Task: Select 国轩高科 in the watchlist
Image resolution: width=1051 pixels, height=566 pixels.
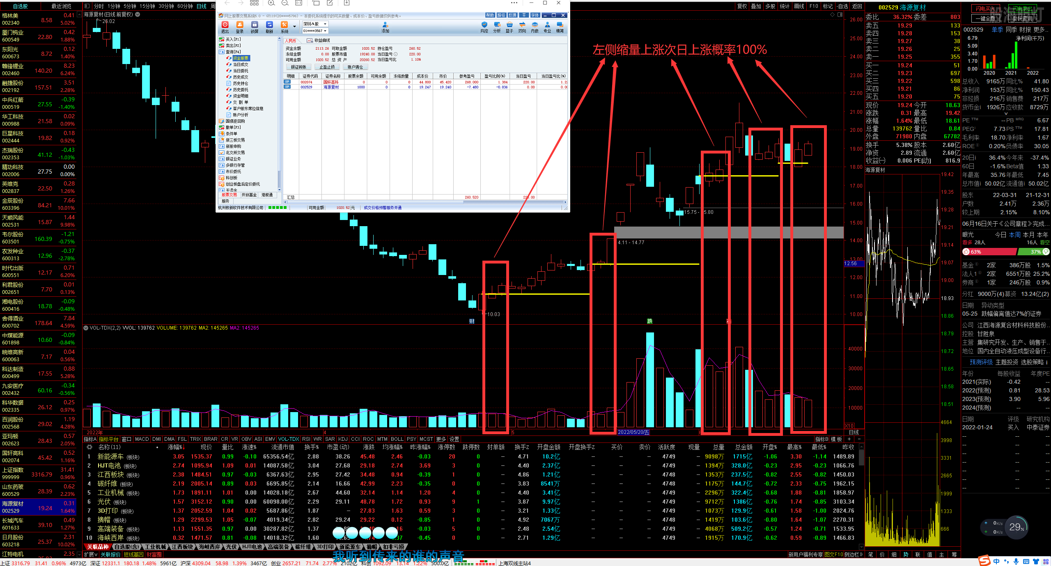Action: click(38, 456)
